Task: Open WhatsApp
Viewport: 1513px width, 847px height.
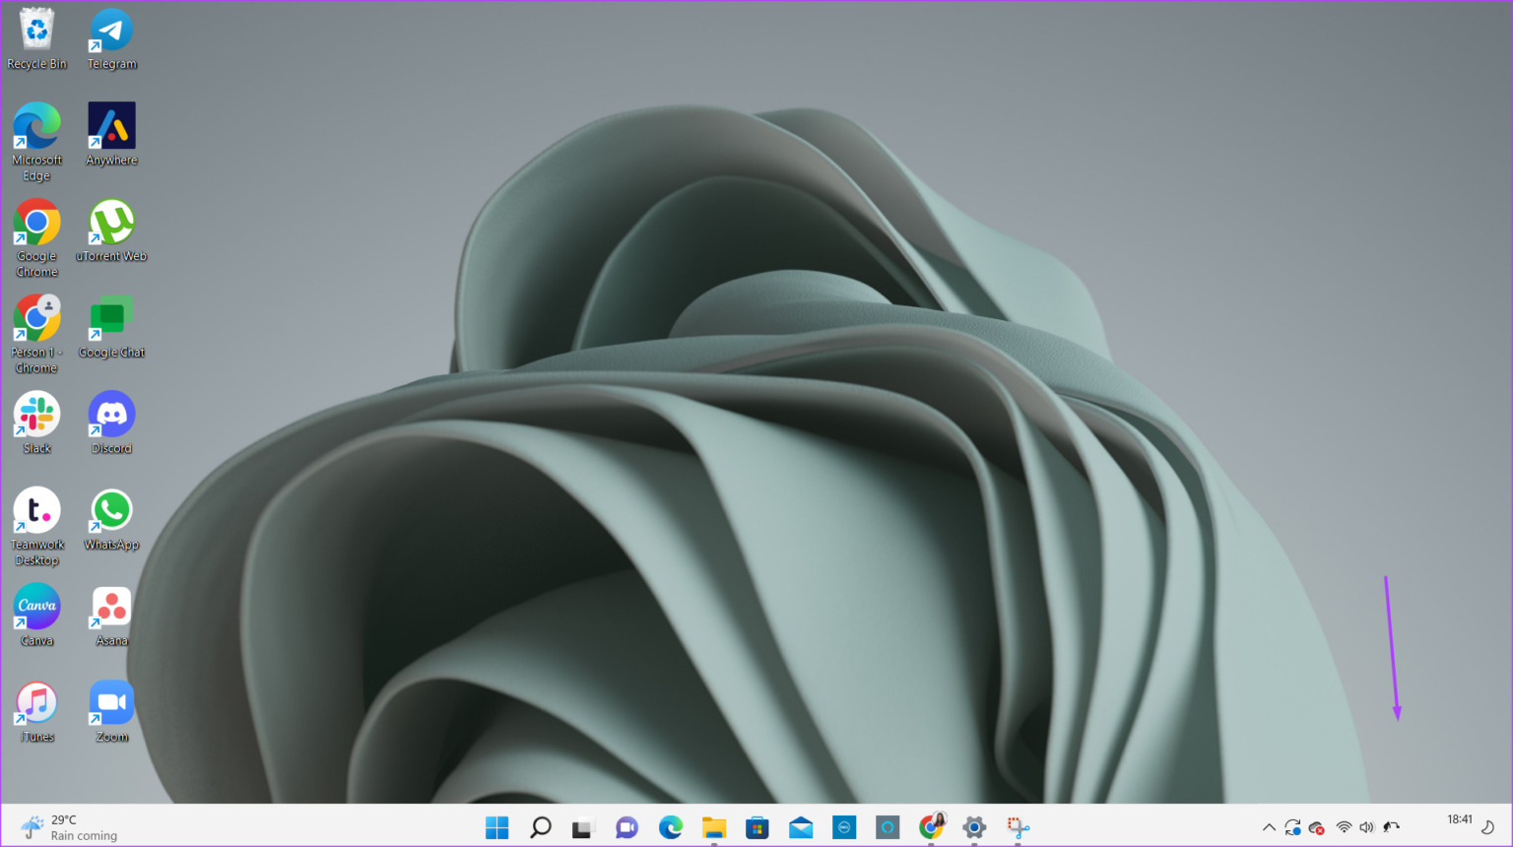Action: pos(110,510)
